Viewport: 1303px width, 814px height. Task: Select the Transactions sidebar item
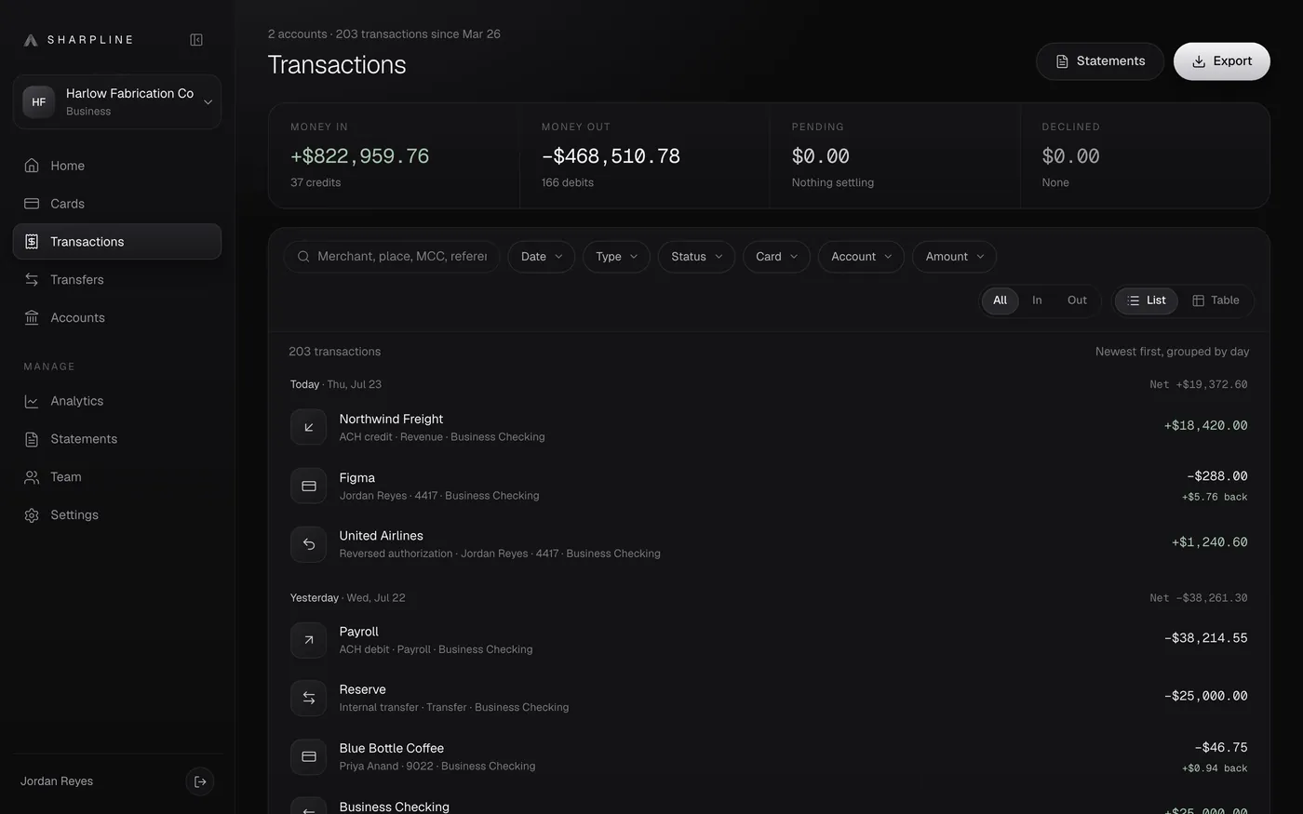pyautogui.click(x=117, y=242)
